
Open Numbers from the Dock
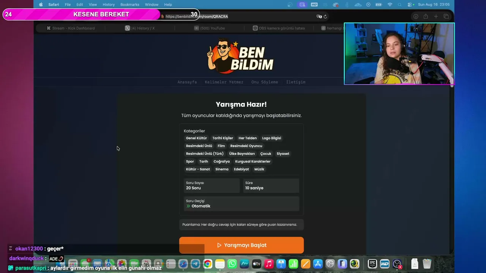point(293,264)
